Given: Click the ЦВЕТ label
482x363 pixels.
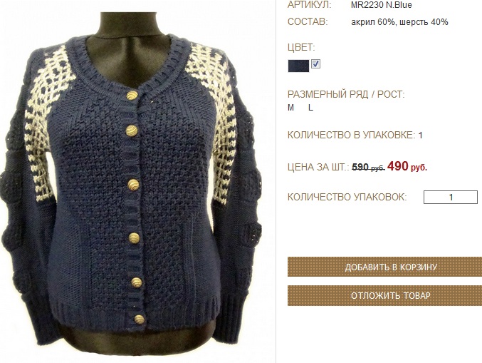Looking at the screenshot, I should (301, 47).
